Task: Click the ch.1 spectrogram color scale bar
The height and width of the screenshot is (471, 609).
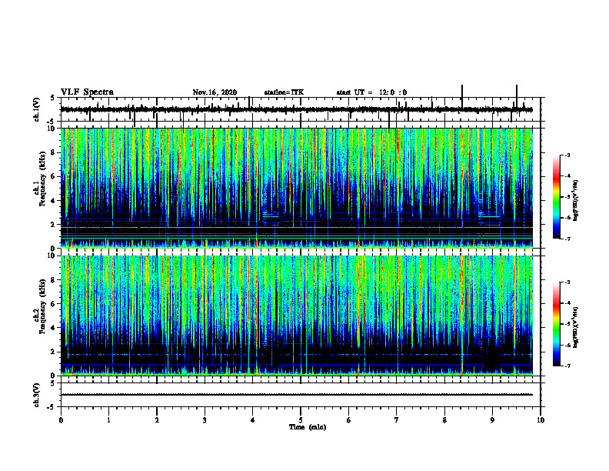Action: (x=557, y=197)
